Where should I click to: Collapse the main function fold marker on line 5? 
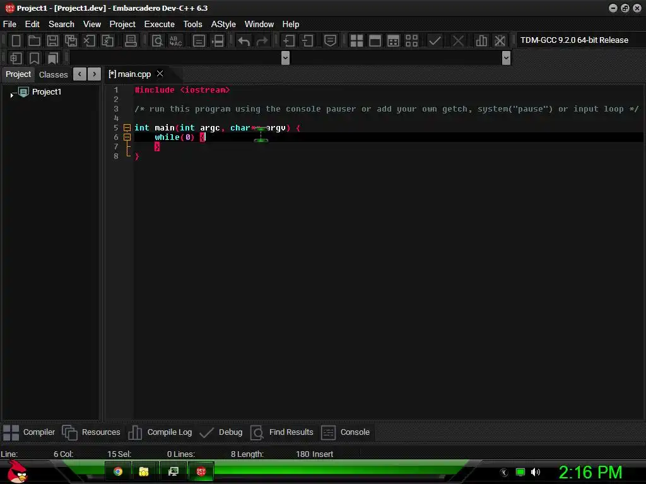click(x=127, y=127)
